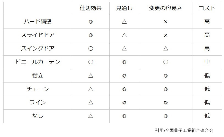Select the チェーン row label
Viewport: 224px width, 137px height.
tap(38, 89)
